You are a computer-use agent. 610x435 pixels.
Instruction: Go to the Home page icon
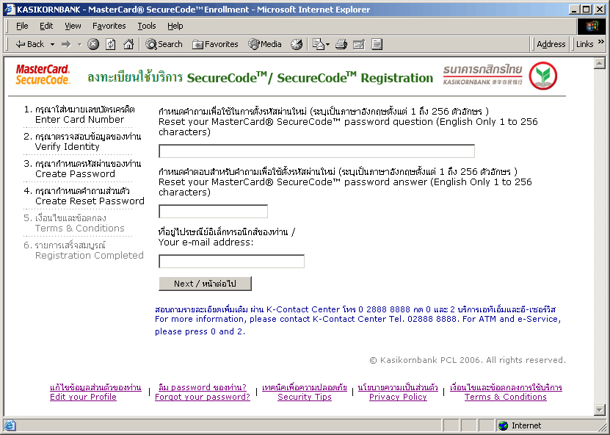point(128,44)
